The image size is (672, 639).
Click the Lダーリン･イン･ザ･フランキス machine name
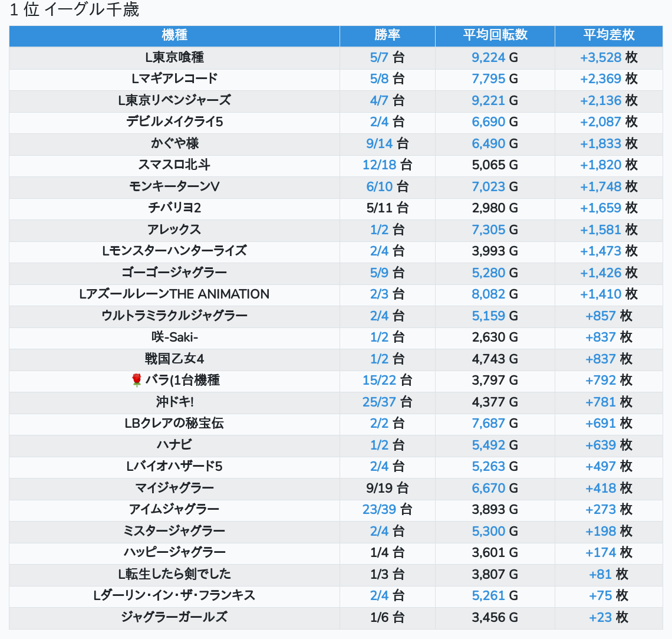coord(174,596)
